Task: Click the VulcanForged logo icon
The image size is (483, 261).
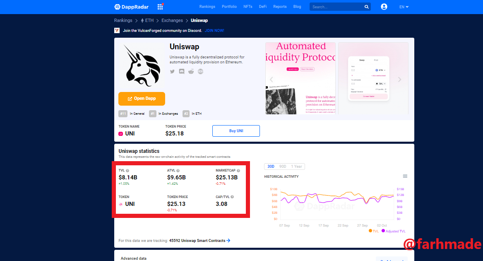Action: [117, 31]
